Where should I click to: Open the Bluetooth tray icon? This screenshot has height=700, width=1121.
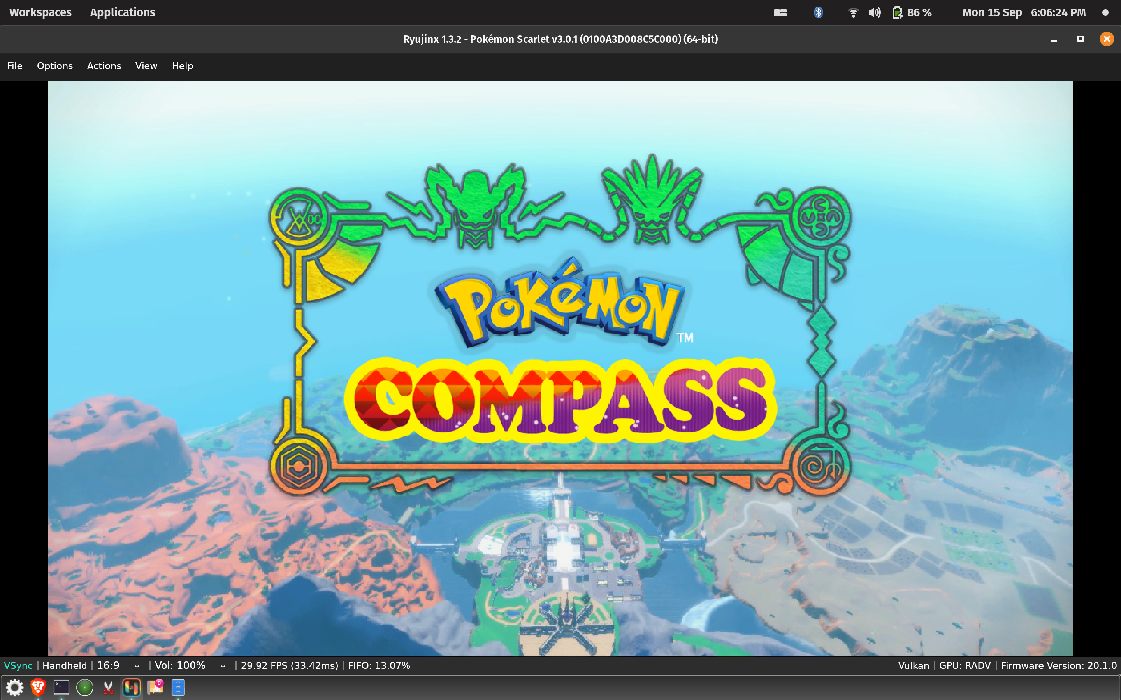(x=819, y=12)
